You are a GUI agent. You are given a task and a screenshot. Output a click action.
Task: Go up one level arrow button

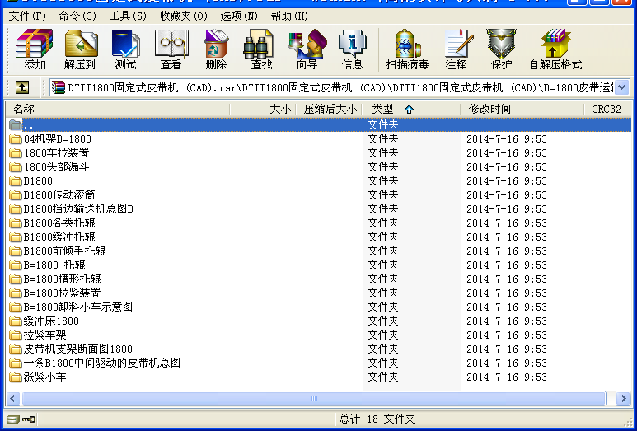(22, 87)
